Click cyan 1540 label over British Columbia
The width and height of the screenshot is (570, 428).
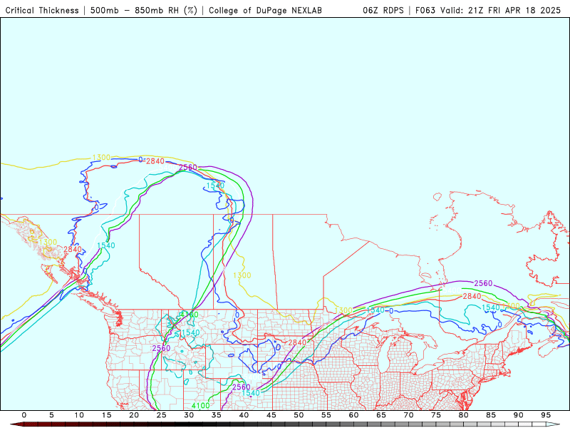tap(106, 245)
